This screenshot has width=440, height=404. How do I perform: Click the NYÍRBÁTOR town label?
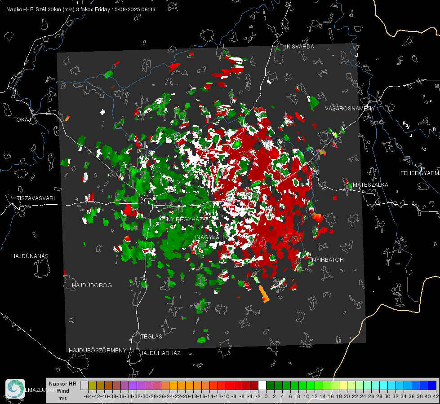328,260
